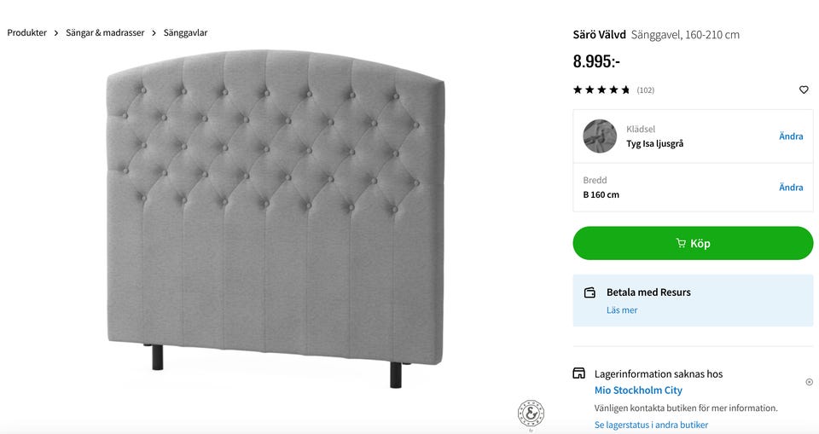Add product to favorites with heart icon
This screenshot has height=434, width=819.
click(x=804, y=90)
